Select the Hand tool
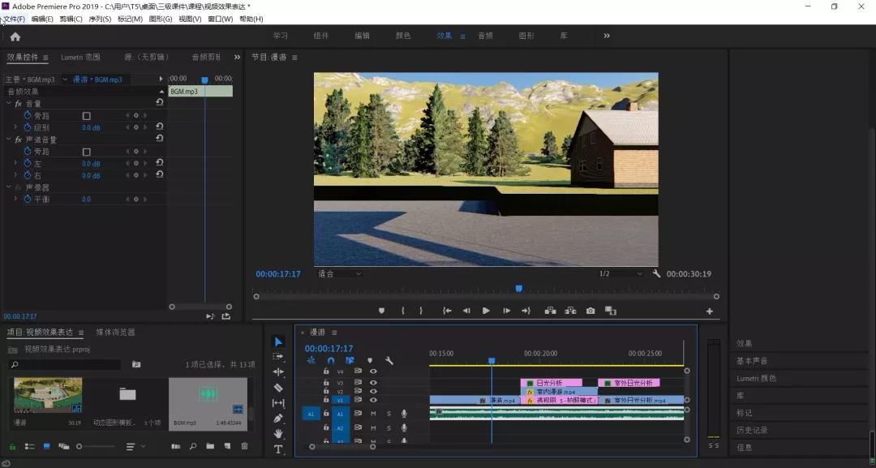876x468 pixels. (278, 434)
